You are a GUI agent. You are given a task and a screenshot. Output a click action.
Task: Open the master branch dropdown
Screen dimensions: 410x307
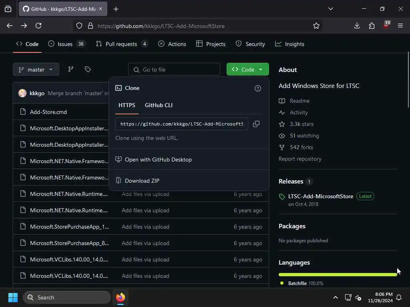36,70
